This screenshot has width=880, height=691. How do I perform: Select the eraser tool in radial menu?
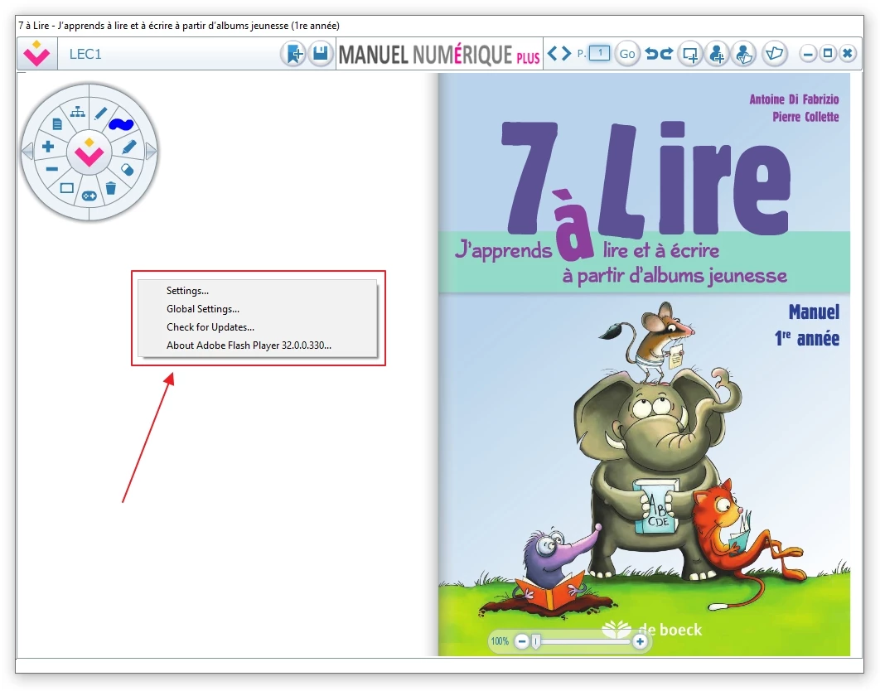coord(128,170)
